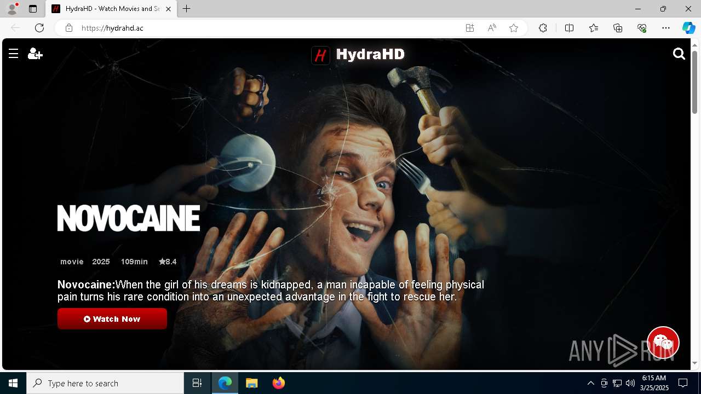Click the page vertical scrollbar thumb

click(x=695, y=82)
